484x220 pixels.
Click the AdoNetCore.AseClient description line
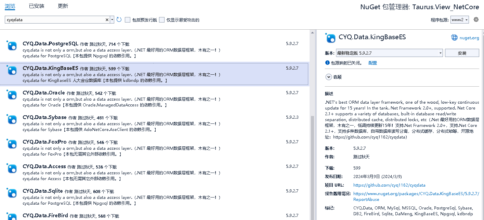pos(90,130)
